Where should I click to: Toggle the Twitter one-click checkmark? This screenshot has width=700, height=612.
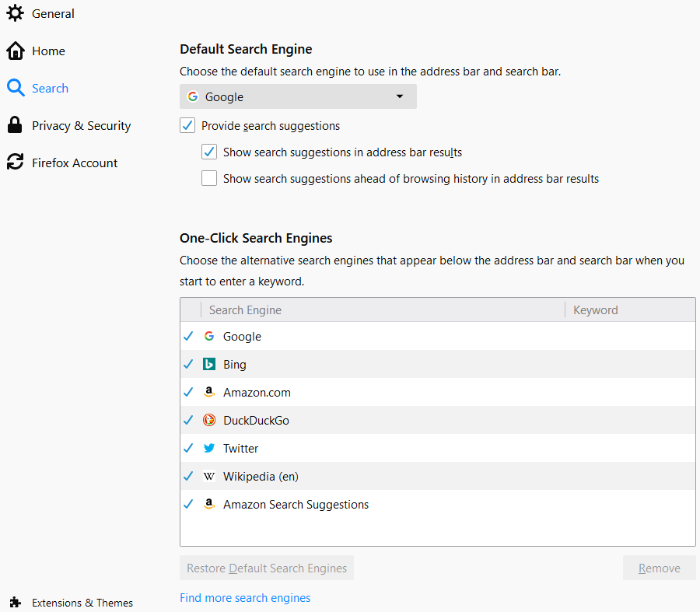188,448
